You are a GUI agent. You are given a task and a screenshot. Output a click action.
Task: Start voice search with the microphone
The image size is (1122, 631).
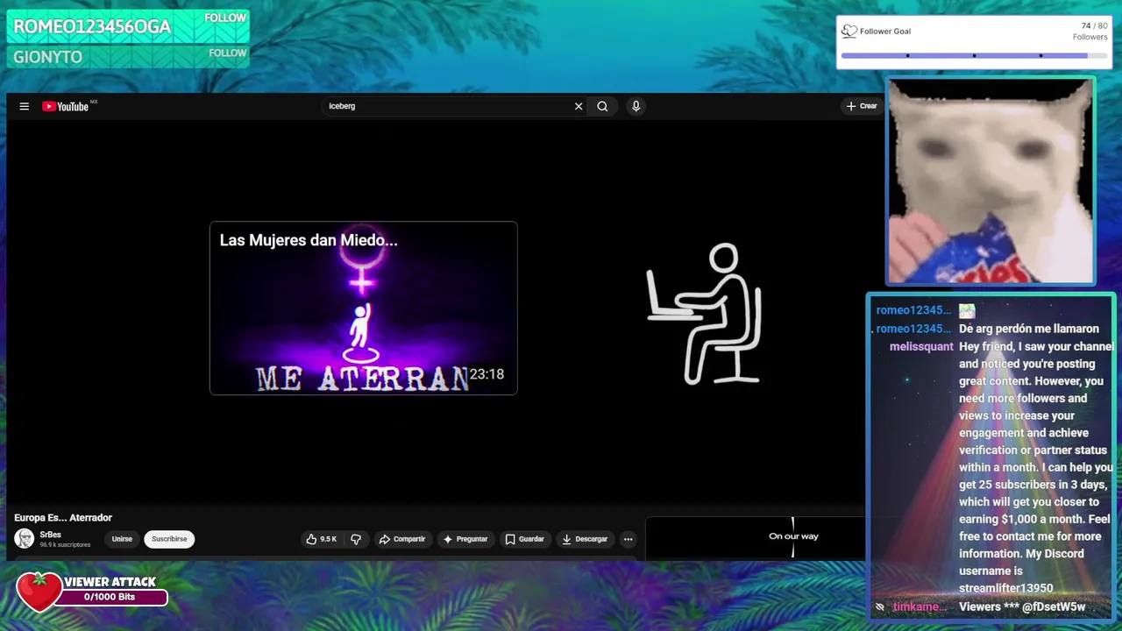point(636,106)
